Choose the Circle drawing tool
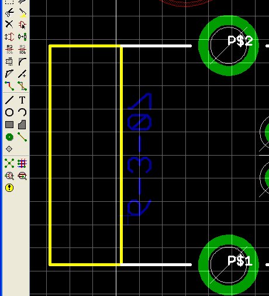The image size is (269, 296). [9, 112]
